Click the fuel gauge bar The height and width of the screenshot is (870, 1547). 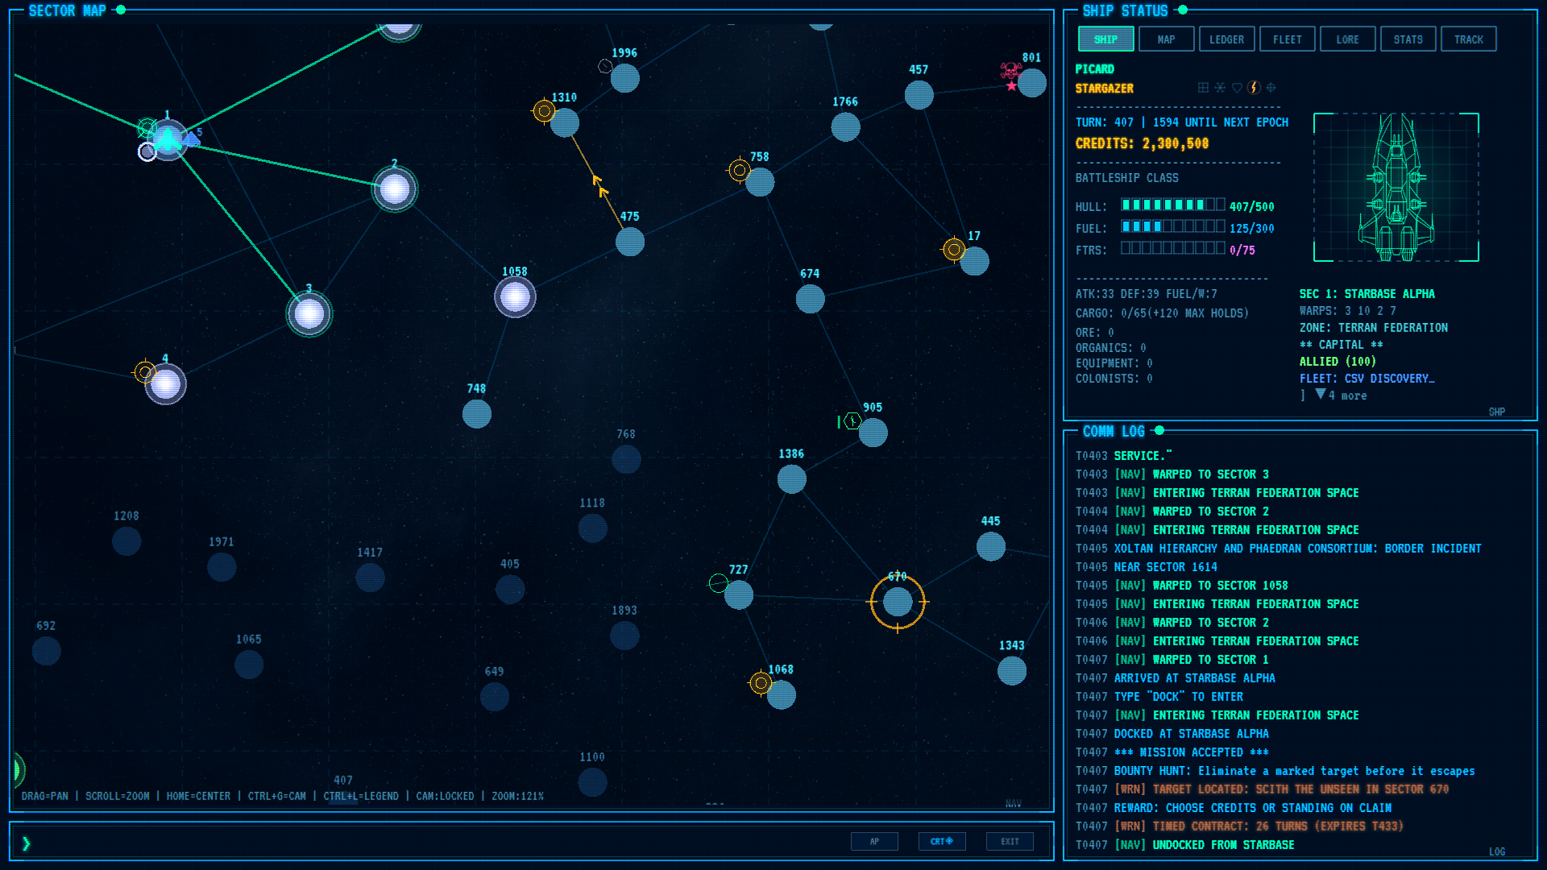(x=1173, y=226)
